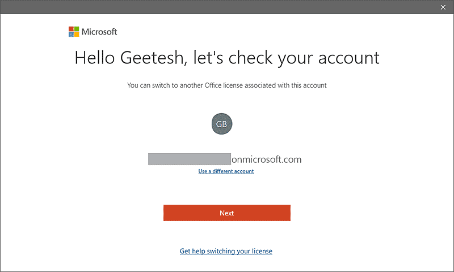
Task: Click the 'Hello Geetesh, let's check your account' heading
Action: point(227,58)
